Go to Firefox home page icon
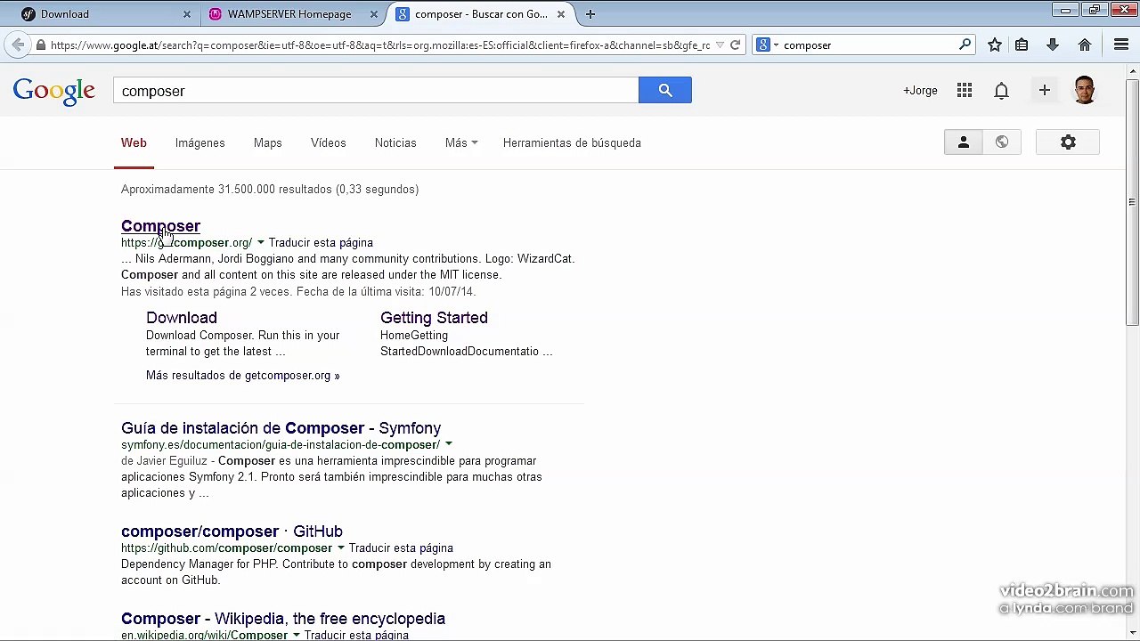1140x641 pixels. 1085,45
